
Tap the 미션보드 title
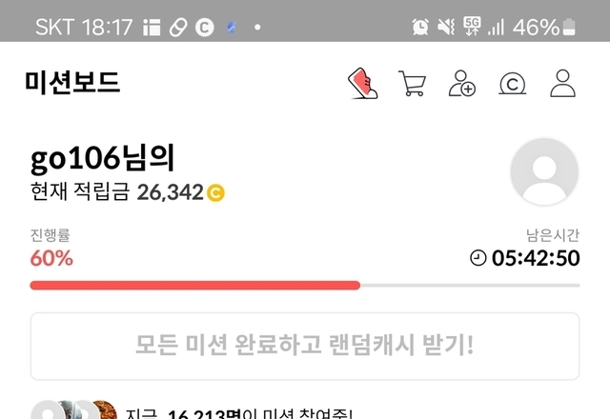click(72, 83)
